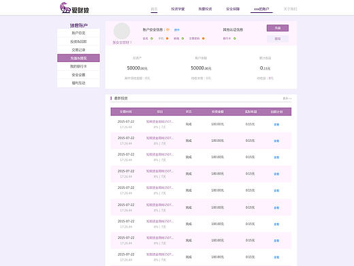Click the cumulative earnings value 0.15元
The width and height of the screenshot is (354, 266).
tap(265, 68)
